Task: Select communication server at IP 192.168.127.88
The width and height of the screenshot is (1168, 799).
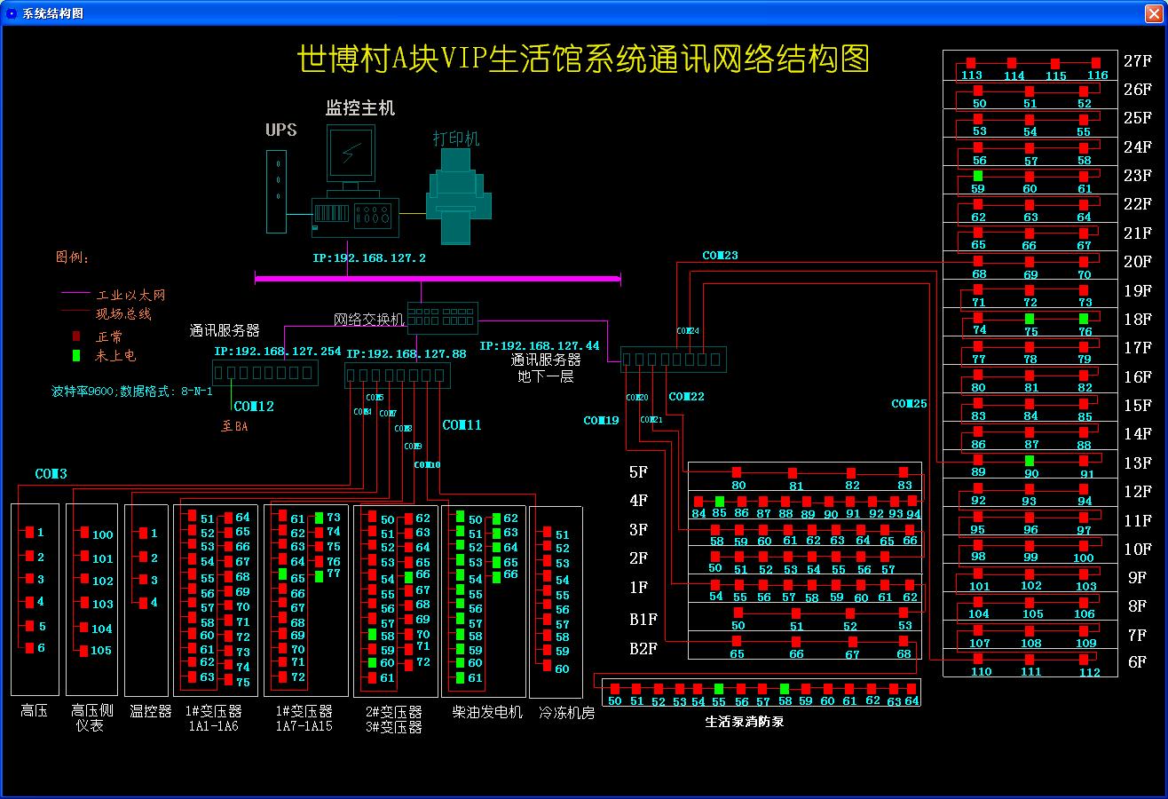Action: (397, 376)
